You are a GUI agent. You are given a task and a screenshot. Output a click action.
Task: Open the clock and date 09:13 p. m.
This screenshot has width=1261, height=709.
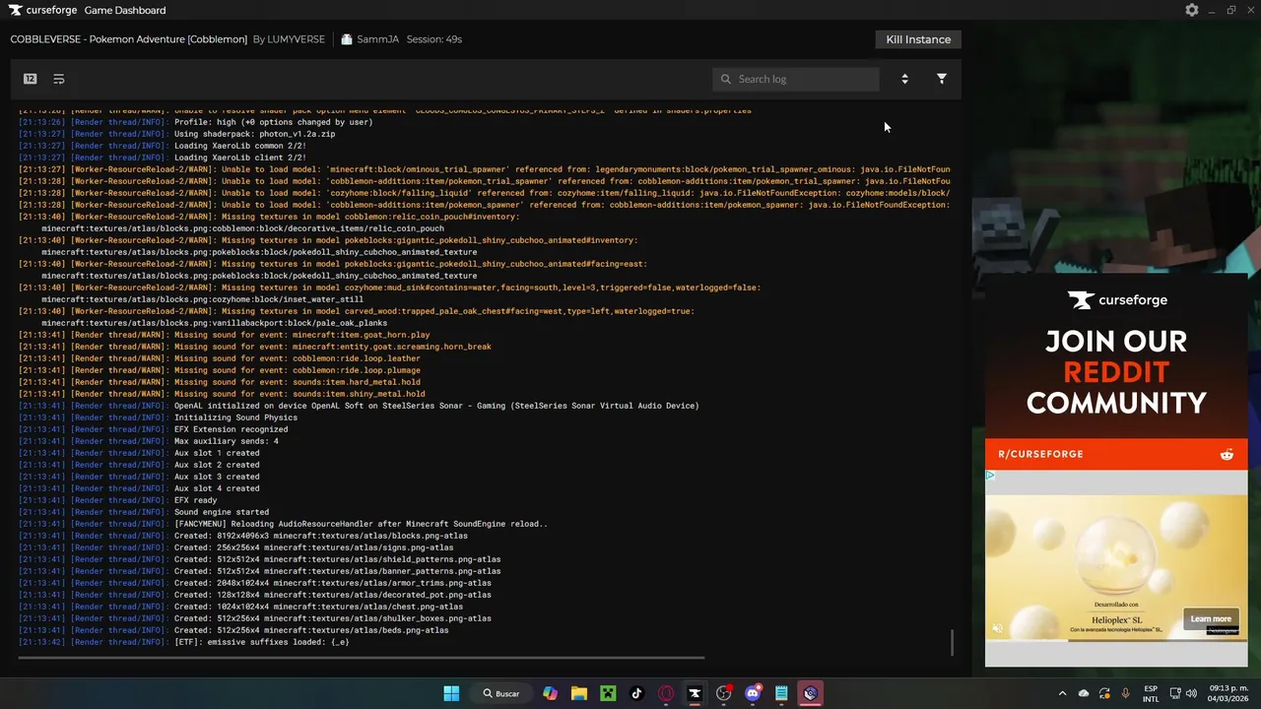pyautogui.click(x=1228, y=693)
